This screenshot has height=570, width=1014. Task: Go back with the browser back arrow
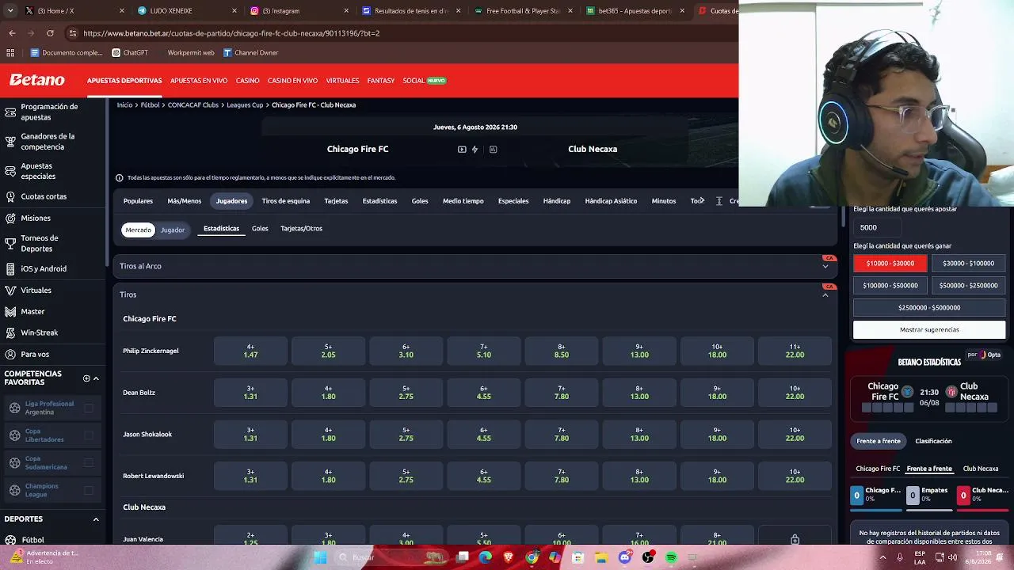coord(12,33)
